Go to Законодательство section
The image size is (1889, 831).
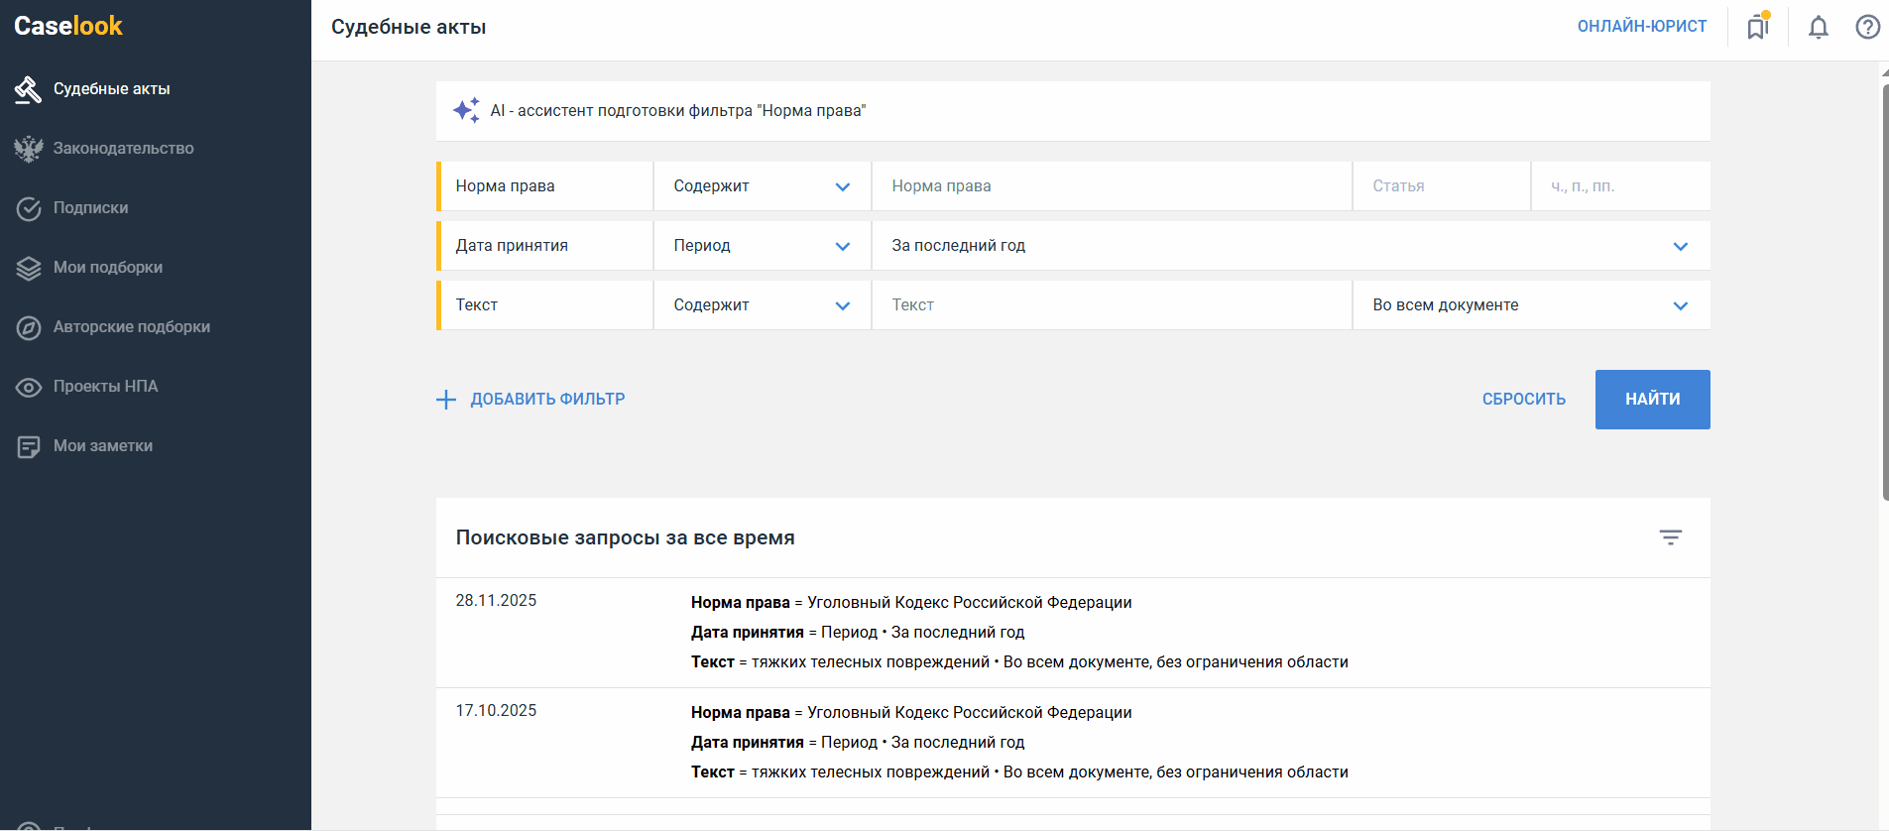(123, 149)
